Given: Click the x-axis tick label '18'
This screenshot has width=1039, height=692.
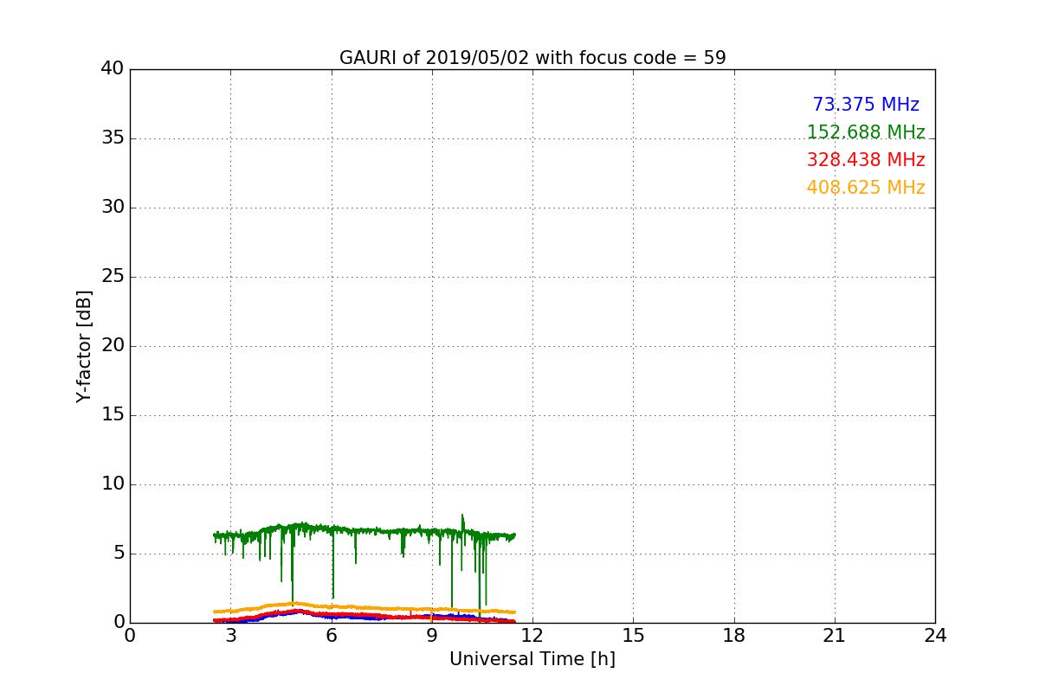Looking at the screenshot, I should pos(734,636).
